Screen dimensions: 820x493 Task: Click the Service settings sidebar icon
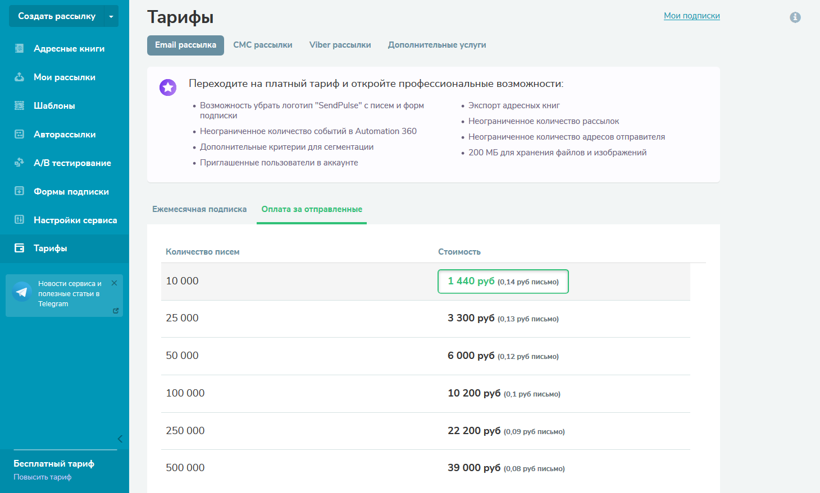[19, 220]
